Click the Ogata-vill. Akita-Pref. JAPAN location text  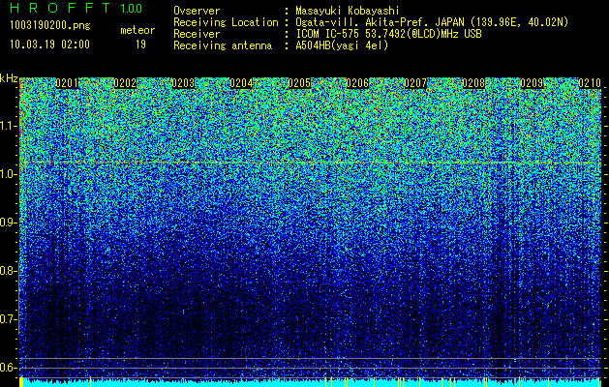click(x=432, y=22)
